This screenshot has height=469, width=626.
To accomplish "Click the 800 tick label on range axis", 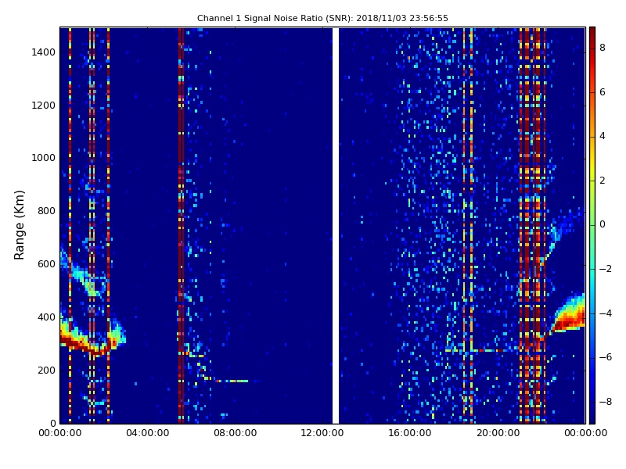I will [x=47, y=211].
